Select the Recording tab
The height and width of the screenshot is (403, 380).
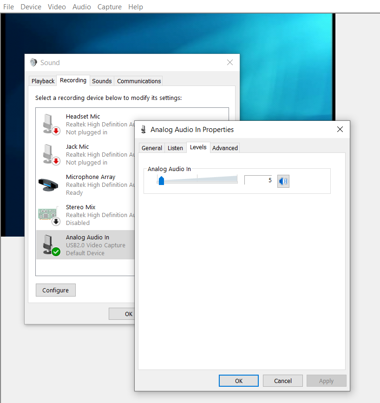73,80
